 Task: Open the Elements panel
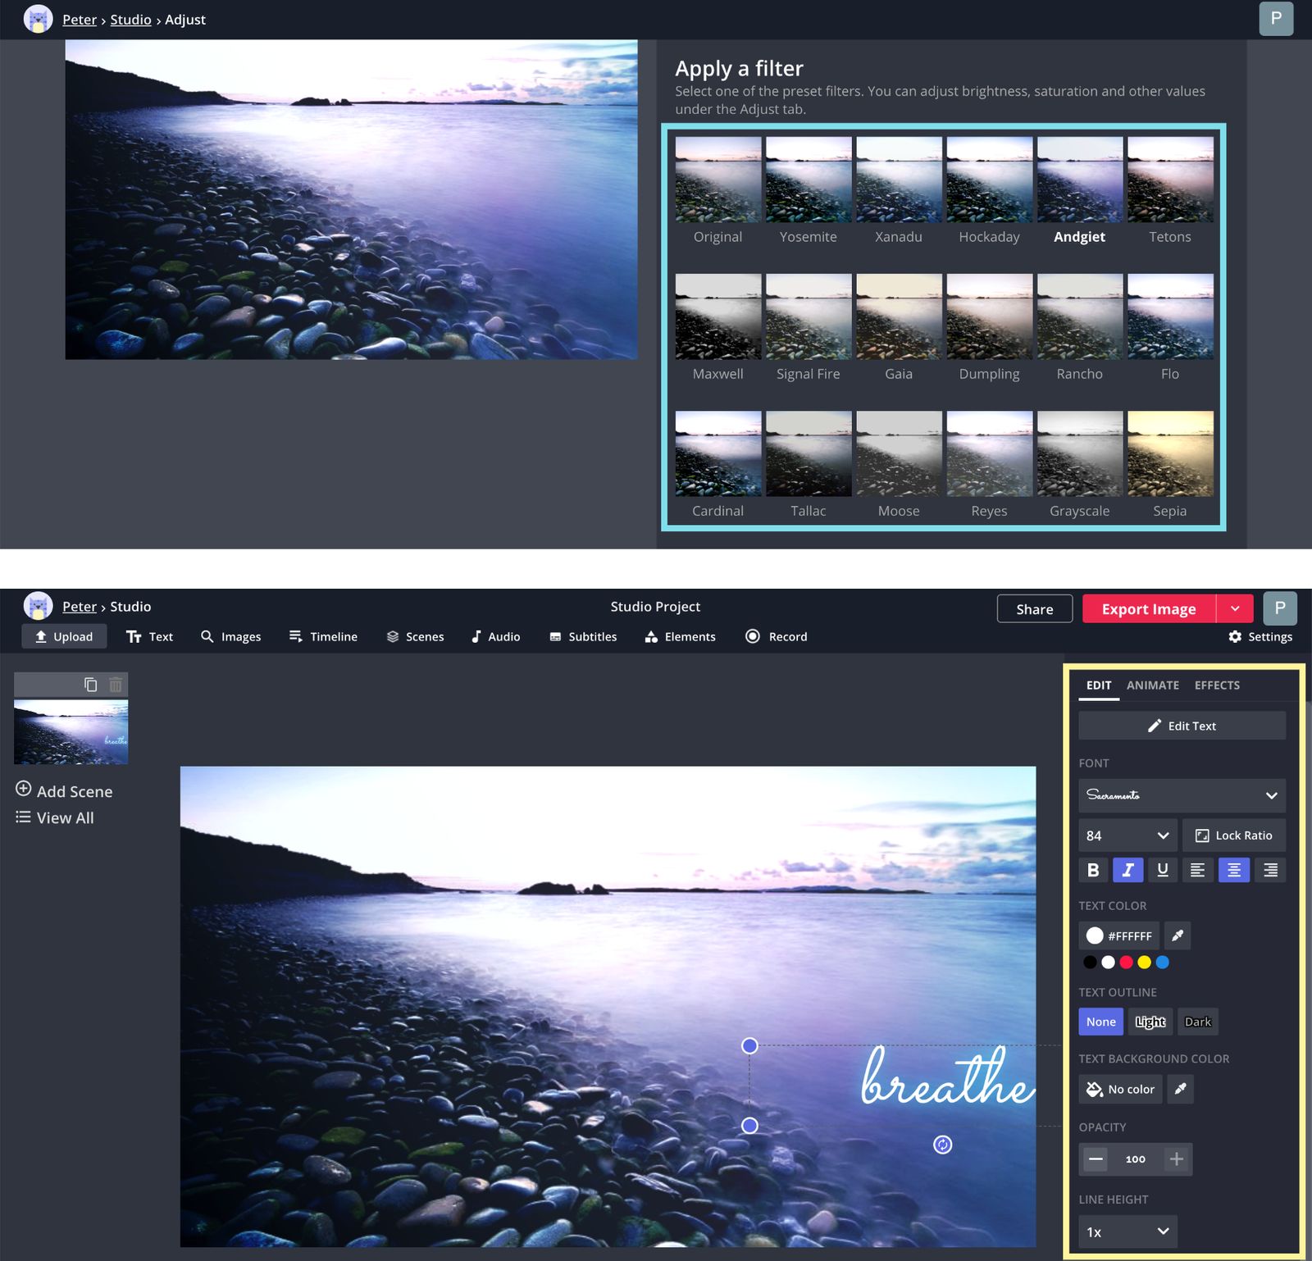[680, 636]
